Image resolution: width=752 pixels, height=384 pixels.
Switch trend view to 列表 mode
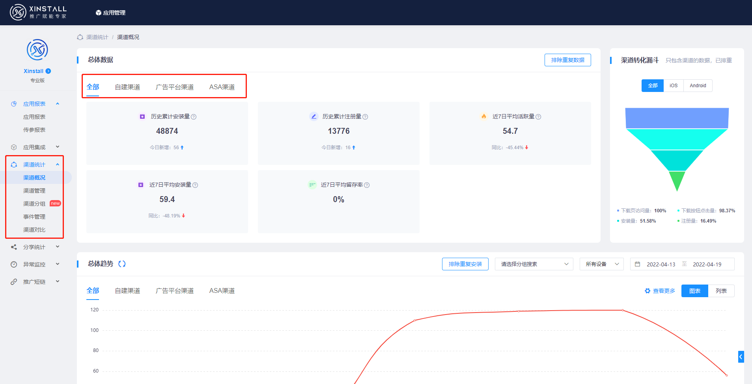click(x=721, y=291)
